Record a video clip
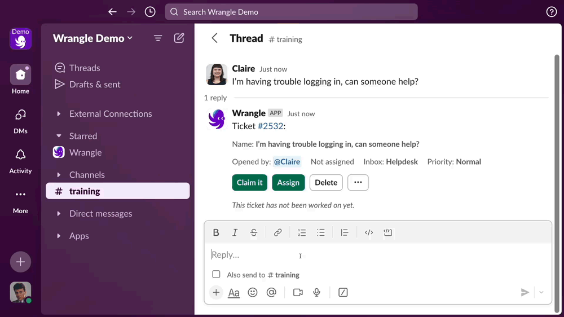The width and height of the screenshot is (564, 317). (x=298, y=292)
